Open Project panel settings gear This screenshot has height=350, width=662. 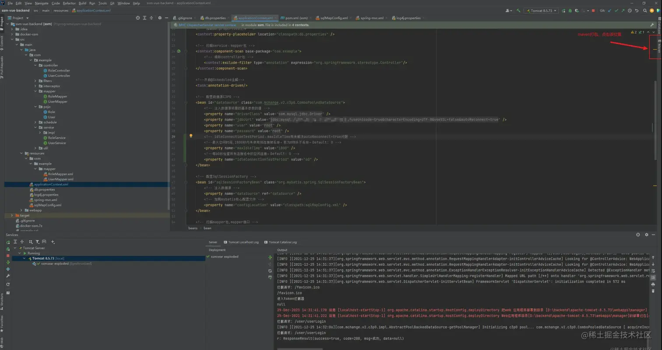[x=160, y=18]
